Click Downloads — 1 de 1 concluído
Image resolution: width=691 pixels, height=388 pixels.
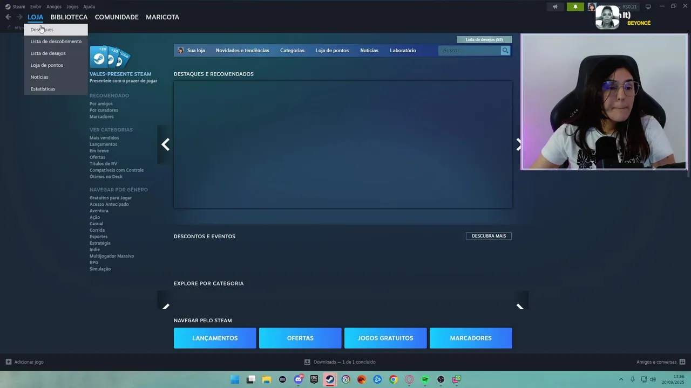tap(344, 362)
